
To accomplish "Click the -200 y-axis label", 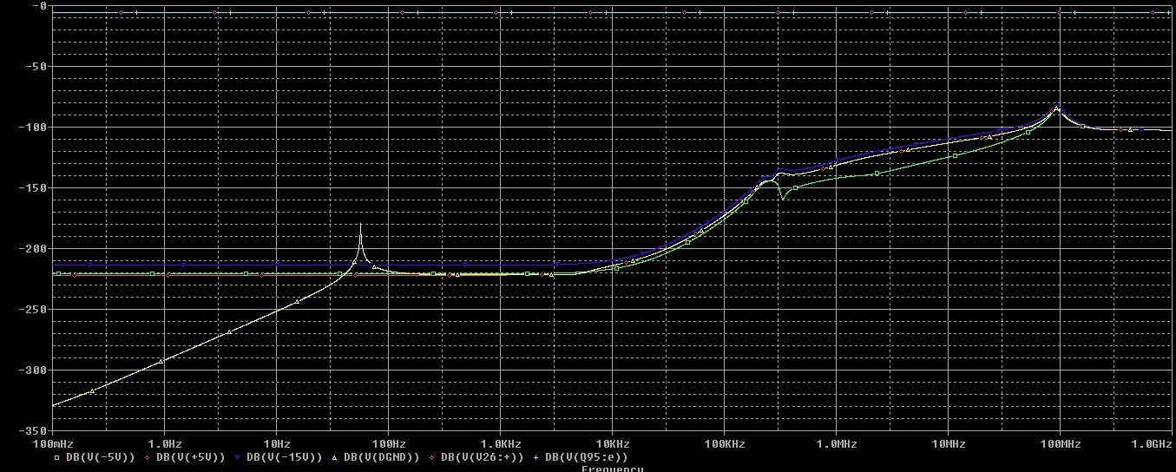I will point(33,248).
